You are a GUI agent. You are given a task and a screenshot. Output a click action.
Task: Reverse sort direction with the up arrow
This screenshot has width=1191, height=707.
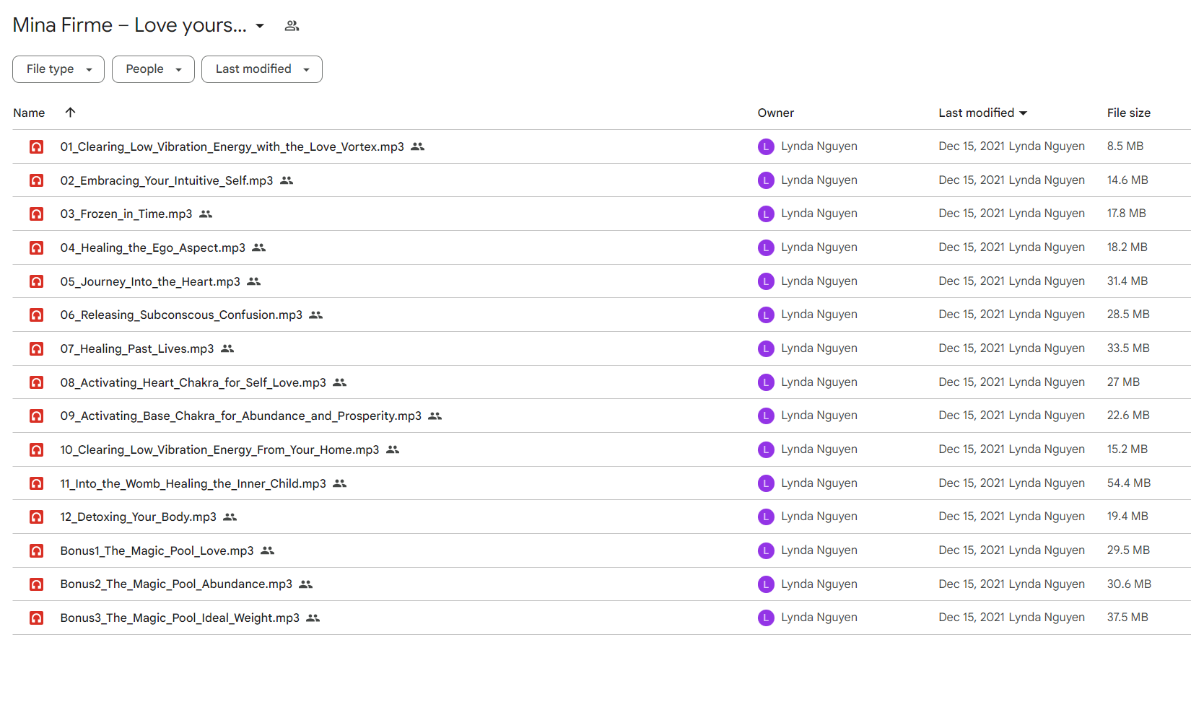point(70,113)
